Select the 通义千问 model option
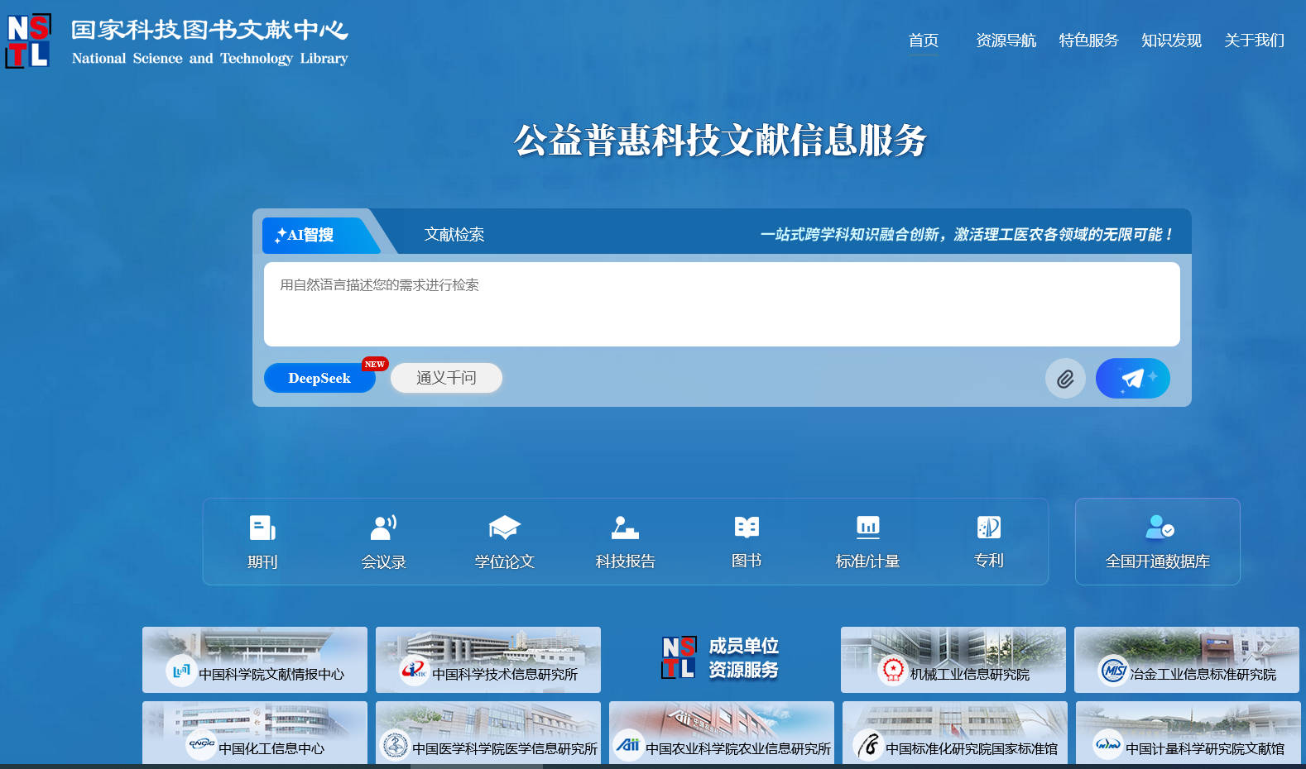 tap(446, 378)
